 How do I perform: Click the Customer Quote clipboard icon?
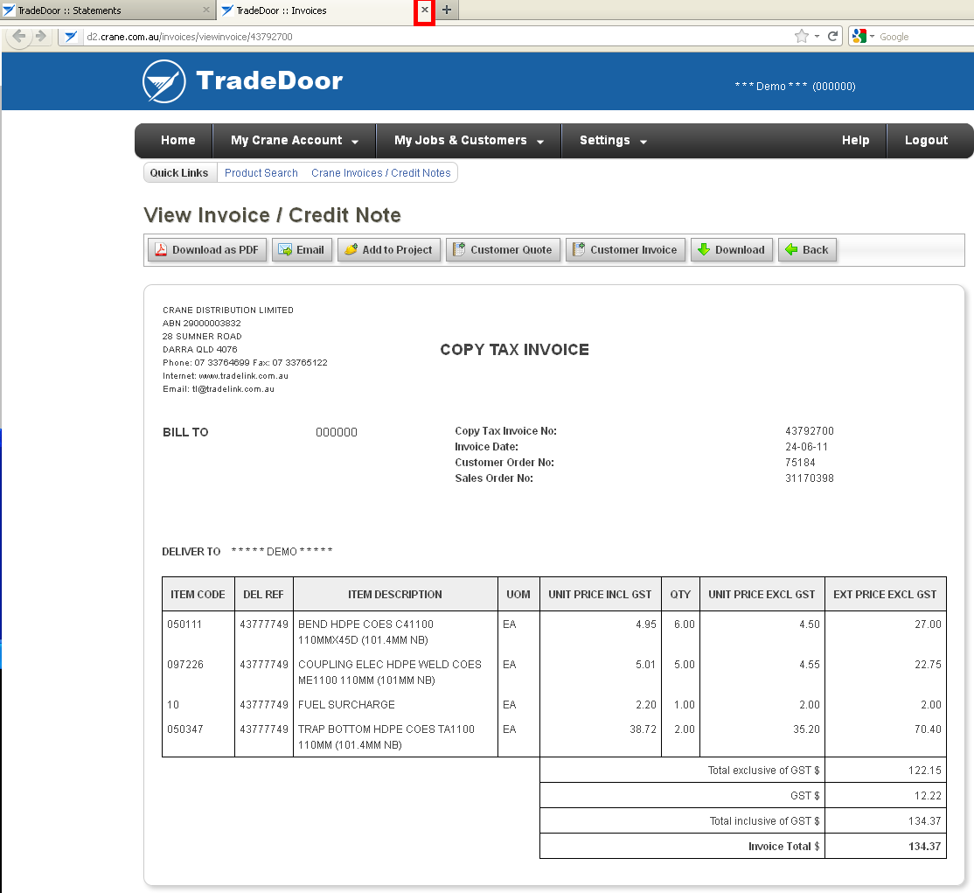pos(459,249)
